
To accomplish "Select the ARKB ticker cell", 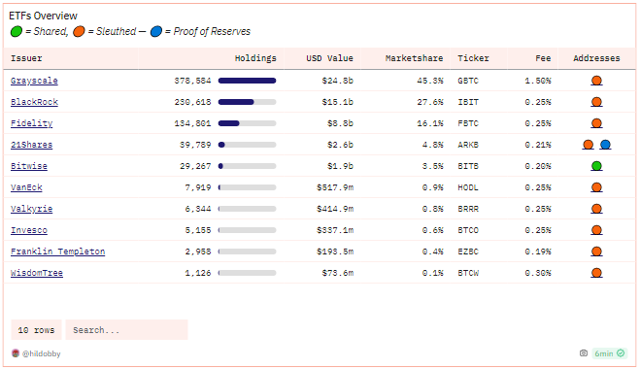I will pyautogui.click(x=468, y=145).
